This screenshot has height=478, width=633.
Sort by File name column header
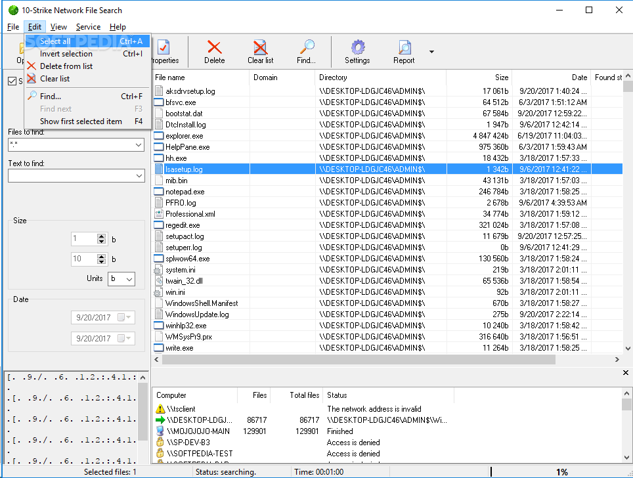[201, 77]
